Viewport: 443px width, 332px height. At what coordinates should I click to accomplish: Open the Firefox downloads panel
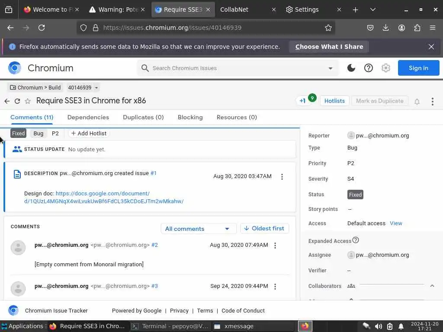[x=385, y=28]
